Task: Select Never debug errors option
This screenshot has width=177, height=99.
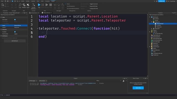Action: click(67, 4)
